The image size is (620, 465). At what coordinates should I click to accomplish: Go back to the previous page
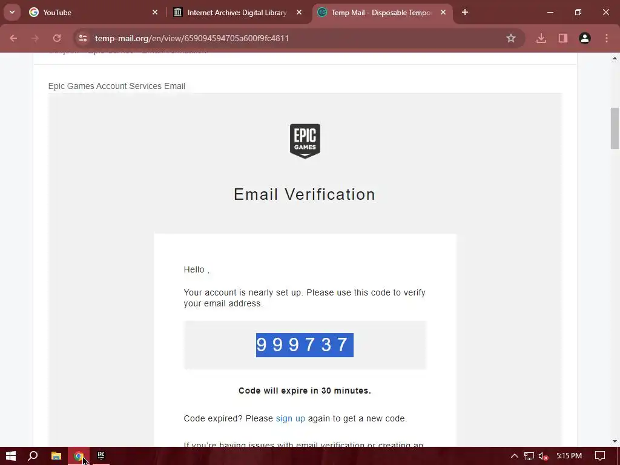coord(13,38)
